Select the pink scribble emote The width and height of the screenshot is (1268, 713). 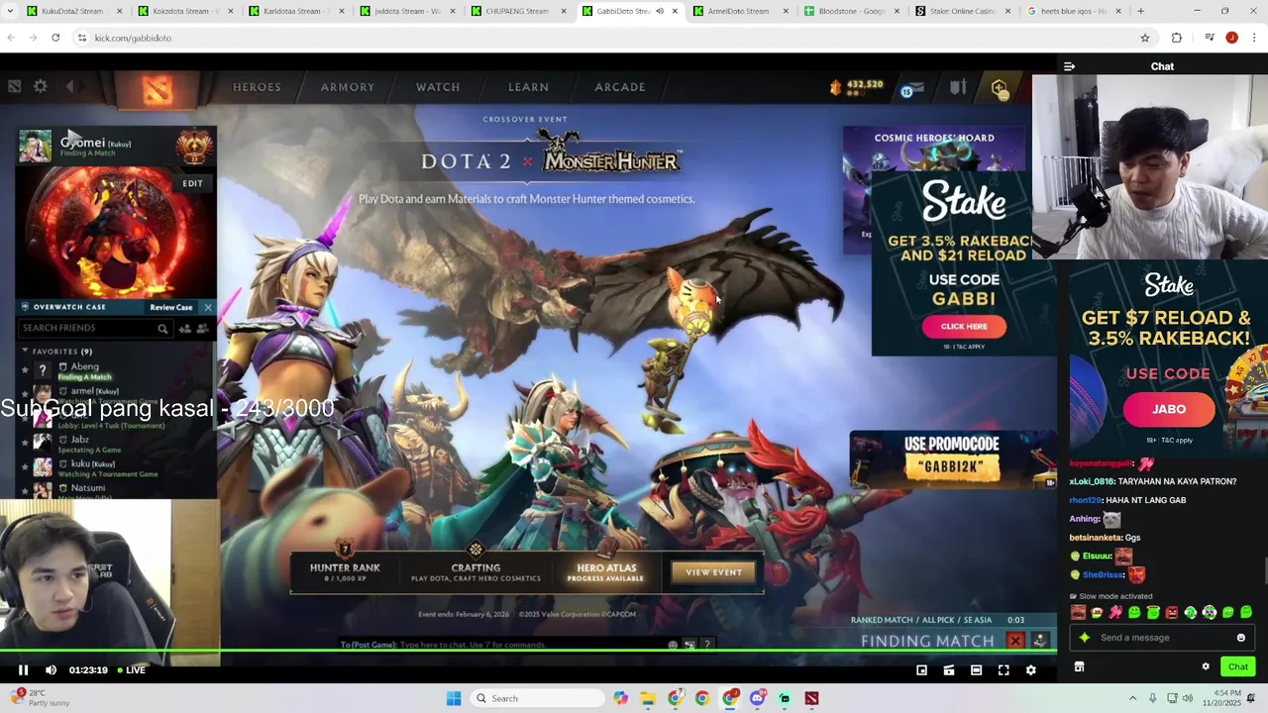[1115, 613]
